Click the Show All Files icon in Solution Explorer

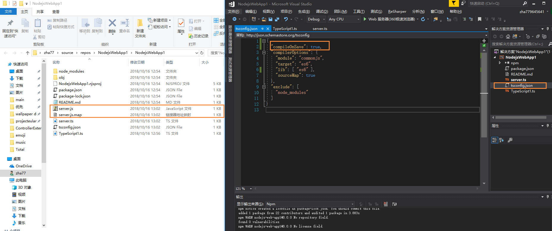(544, 36)
